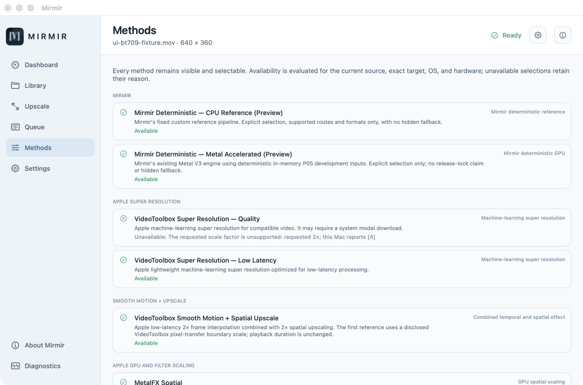Open About Mirmir label

44,345
